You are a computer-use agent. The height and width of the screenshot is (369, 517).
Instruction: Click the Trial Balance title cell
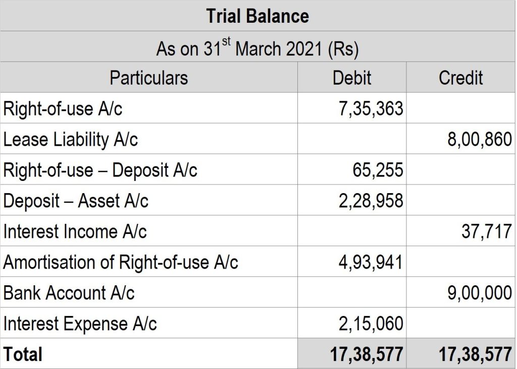point(257,16)
